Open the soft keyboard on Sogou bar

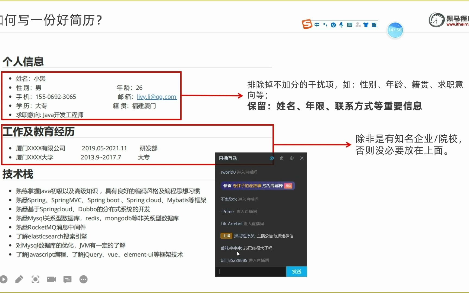pyautogui.click(x=350, y=25)
